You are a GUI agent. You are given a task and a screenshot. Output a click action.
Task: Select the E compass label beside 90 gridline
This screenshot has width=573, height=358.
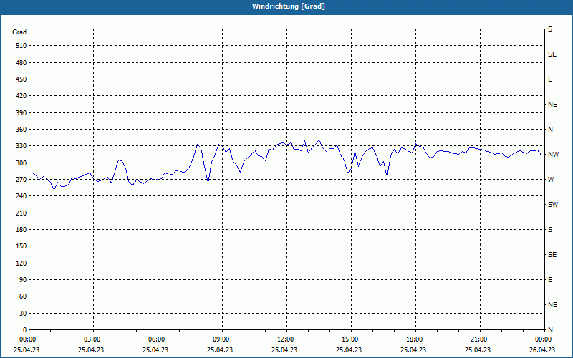pyautogui.click(x=550, y=280)
